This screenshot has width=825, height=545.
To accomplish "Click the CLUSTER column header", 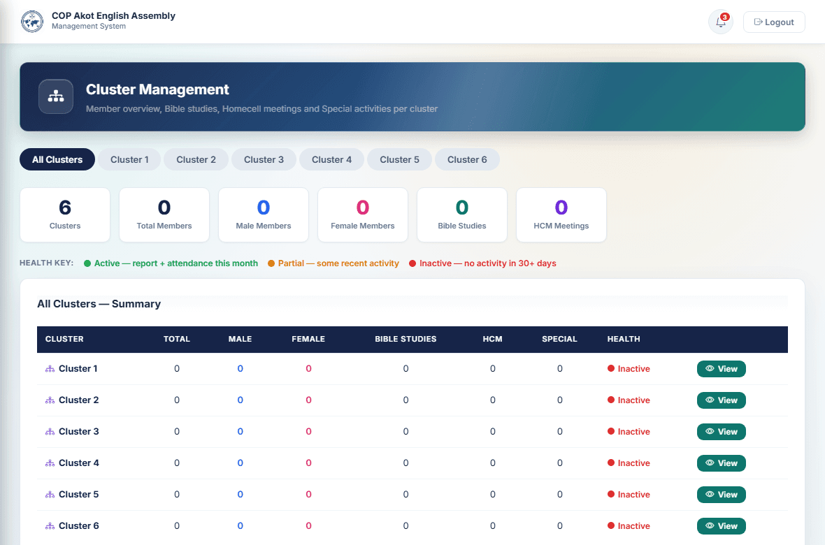I will click(x=64, y=340).
